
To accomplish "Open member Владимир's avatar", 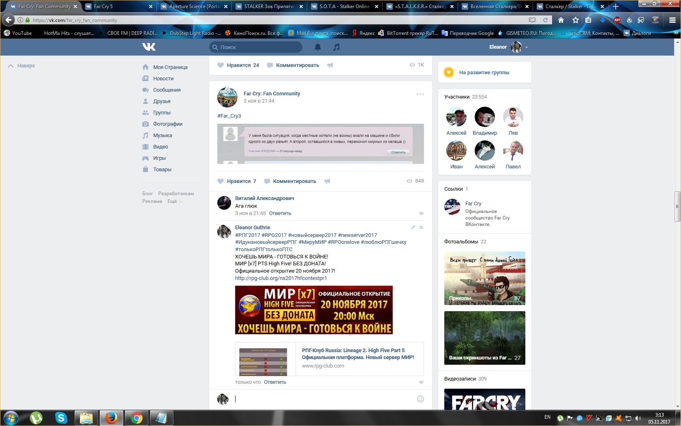I will (x=485, y=117).
